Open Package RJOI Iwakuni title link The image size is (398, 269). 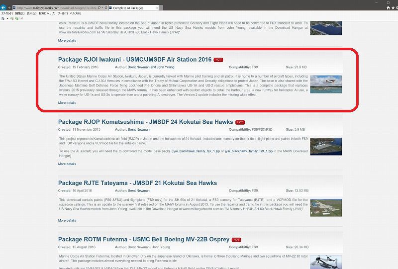click(x=134, y=59)
